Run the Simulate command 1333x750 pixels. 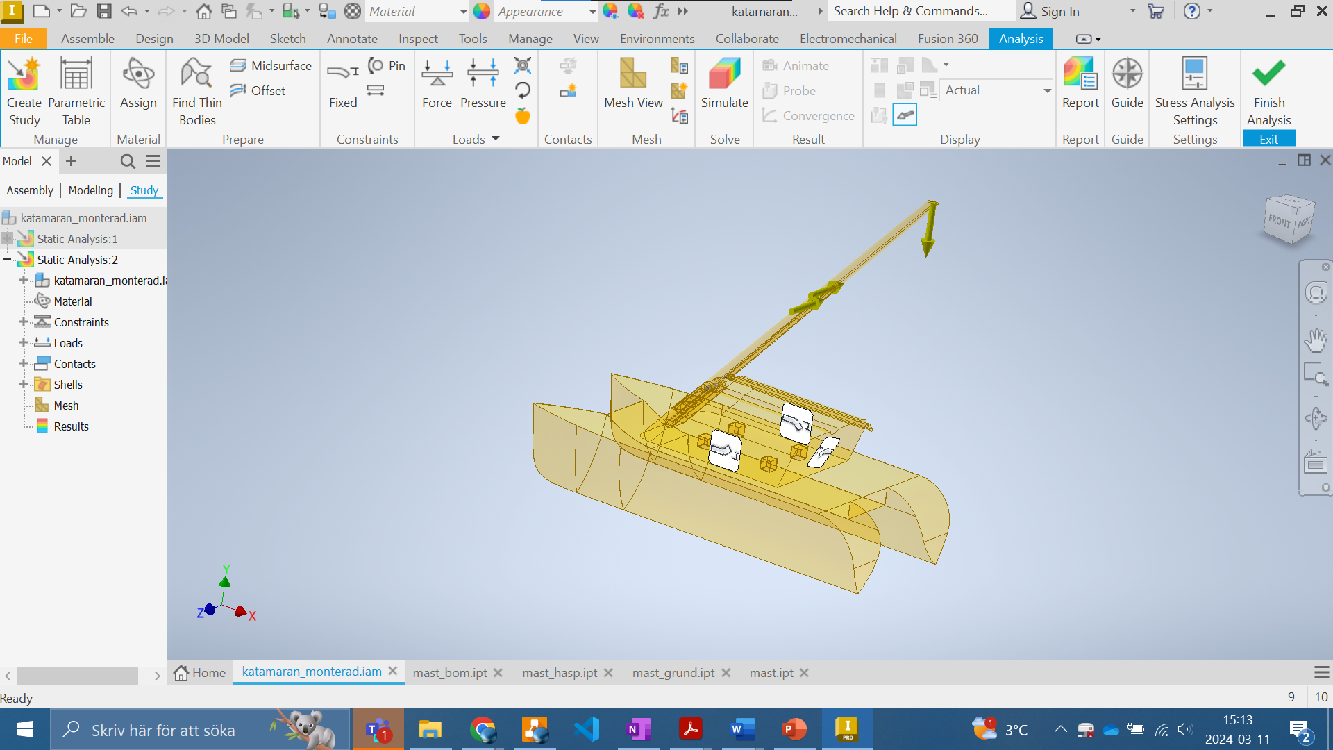724,83
